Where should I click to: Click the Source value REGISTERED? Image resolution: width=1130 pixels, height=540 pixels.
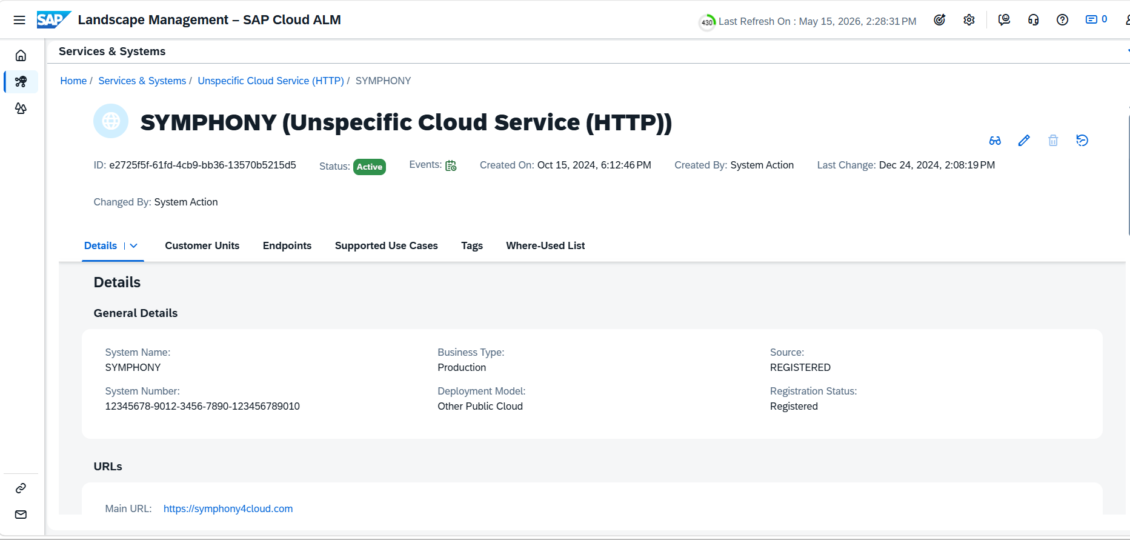(x=800, y=367)
